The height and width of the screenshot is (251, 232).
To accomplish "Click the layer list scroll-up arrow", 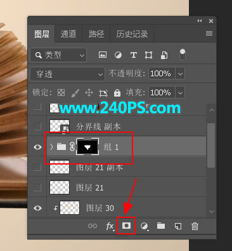I will click(x=212, y=110).
